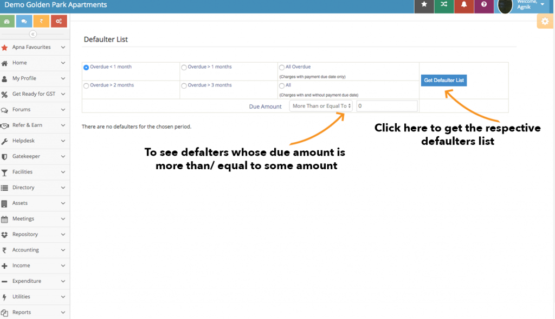The width and height of the screenshot is (555, 319).
Task: Click the green shuffle icon in header
Action: (444, 6)
